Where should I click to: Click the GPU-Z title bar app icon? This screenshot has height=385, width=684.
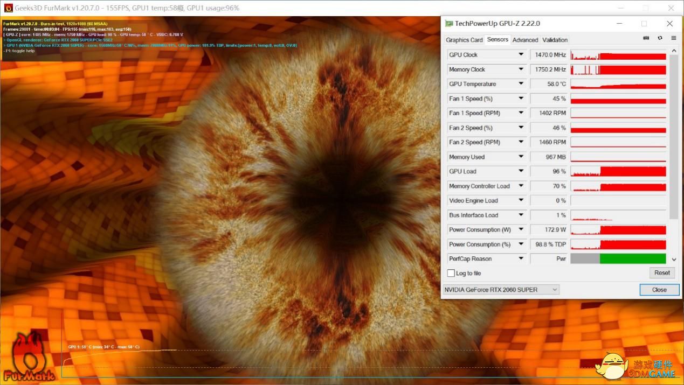pos(448,24)
